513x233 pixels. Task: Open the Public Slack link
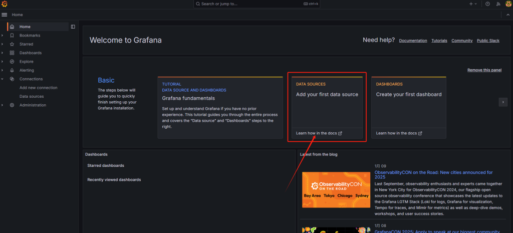[x=488, y=41]
